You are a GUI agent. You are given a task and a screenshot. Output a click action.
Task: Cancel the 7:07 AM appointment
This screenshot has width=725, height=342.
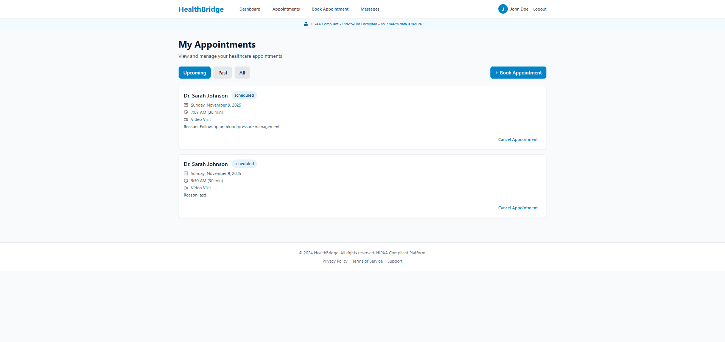(x=518, y=139)
